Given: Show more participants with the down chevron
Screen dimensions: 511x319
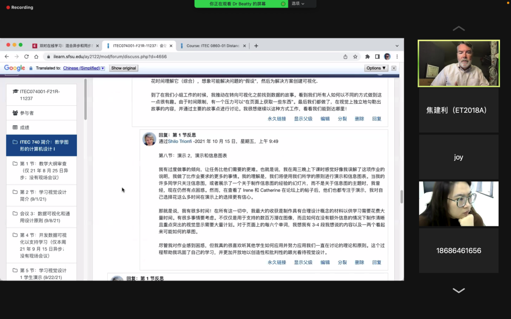Looking at the screenshot, I should point(459,291).
